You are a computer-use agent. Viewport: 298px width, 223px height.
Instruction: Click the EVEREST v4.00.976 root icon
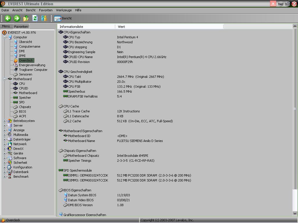(x=4, y=33)
